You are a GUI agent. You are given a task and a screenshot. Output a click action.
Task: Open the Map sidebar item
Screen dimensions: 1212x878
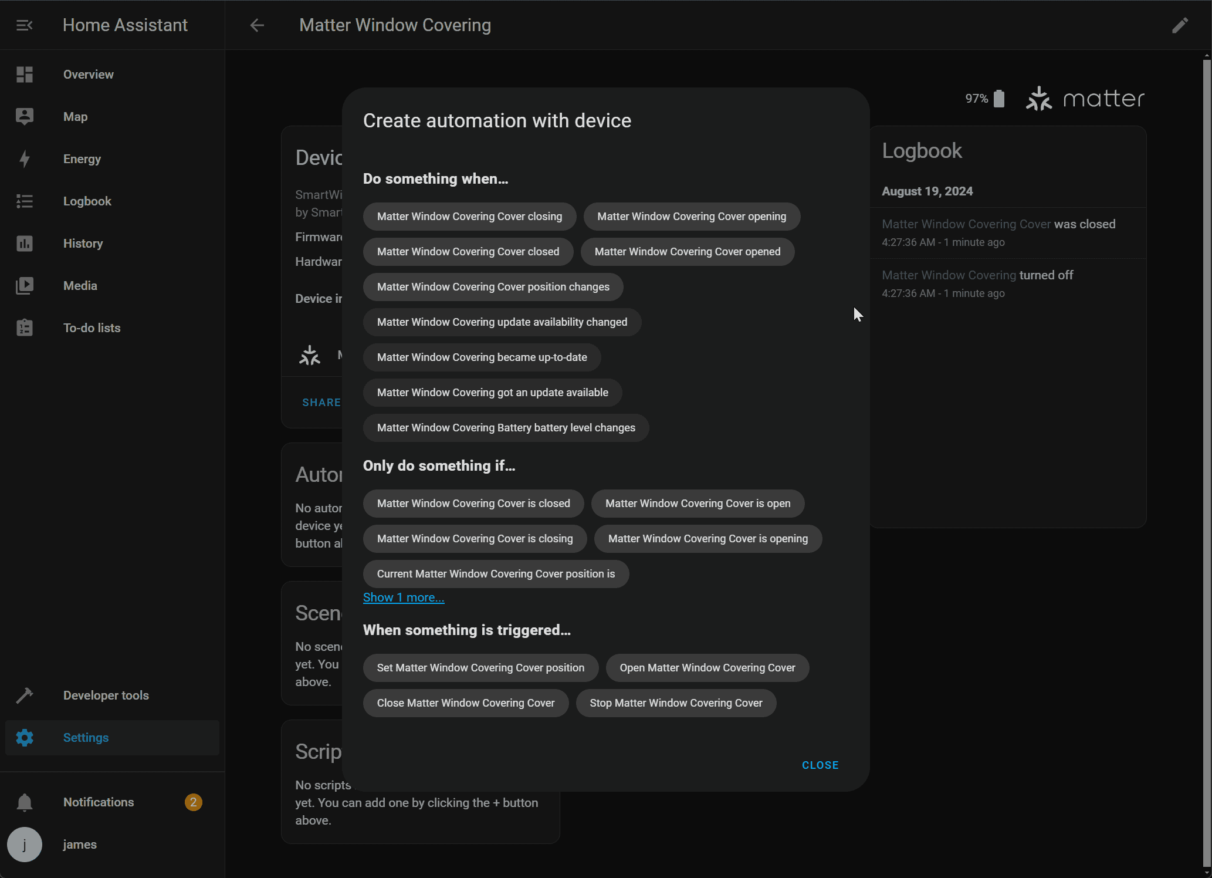pyautogui.click(x=75, y=117)
